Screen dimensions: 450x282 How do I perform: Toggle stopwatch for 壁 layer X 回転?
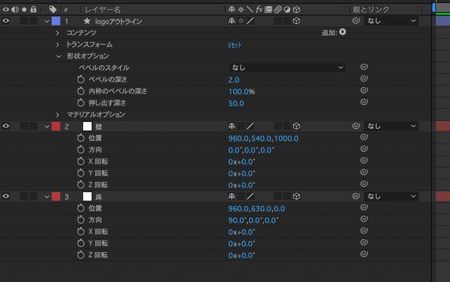point(81,161)
